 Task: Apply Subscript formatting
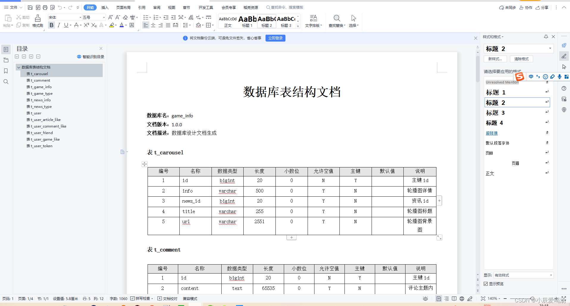(x=94, y=25)
